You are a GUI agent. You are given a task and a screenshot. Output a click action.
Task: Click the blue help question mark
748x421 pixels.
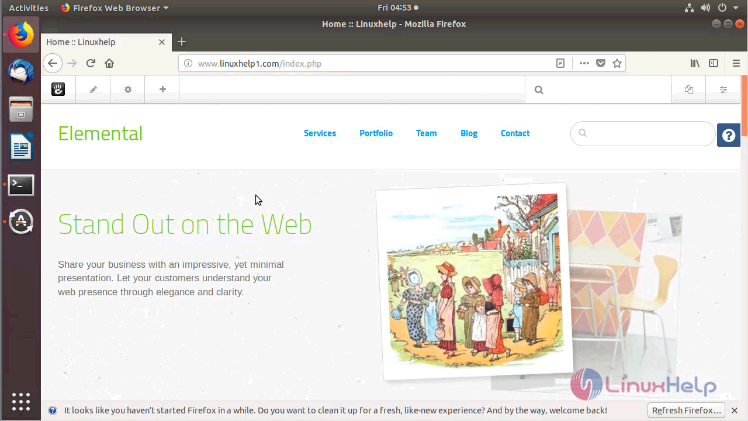(729, 135)
